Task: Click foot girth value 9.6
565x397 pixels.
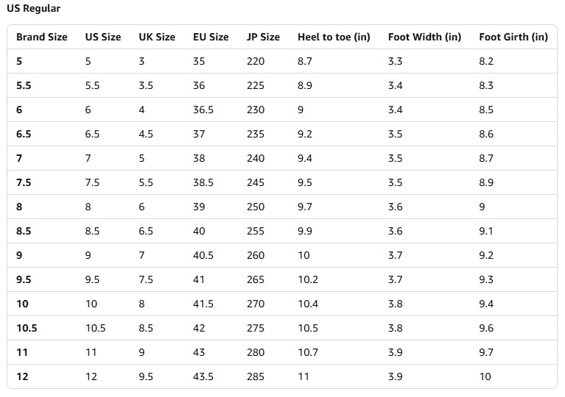Action: click(x=486, y=329)
